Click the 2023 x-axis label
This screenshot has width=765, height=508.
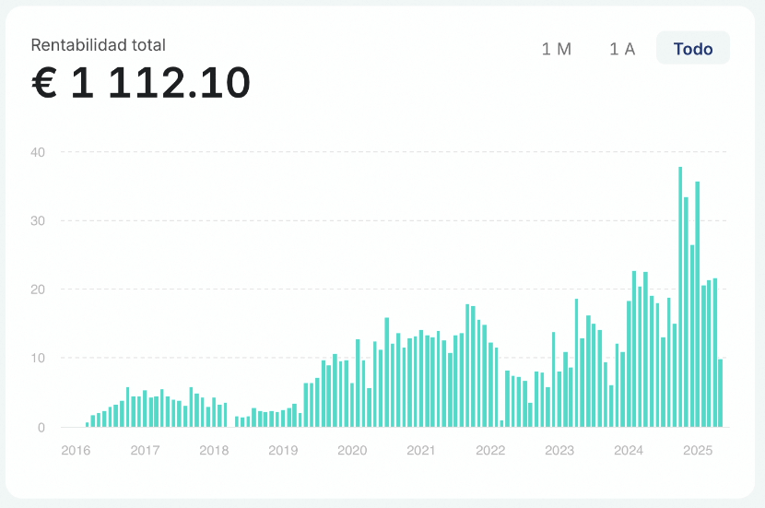coord(559,451)
